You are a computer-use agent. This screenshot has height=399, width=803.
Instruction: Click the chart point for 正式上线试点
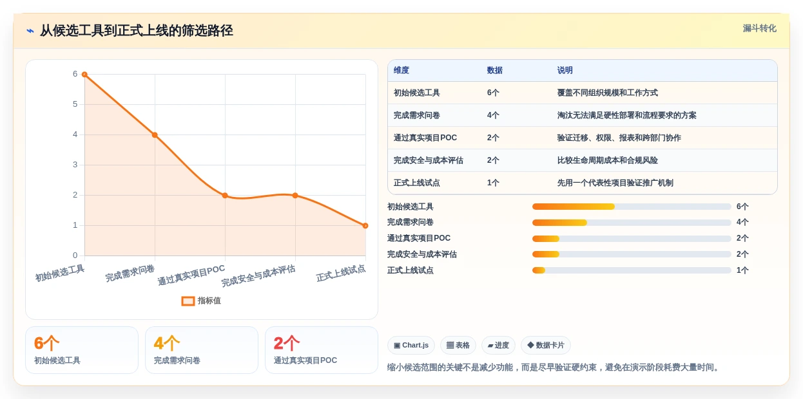tap(365, 225)
